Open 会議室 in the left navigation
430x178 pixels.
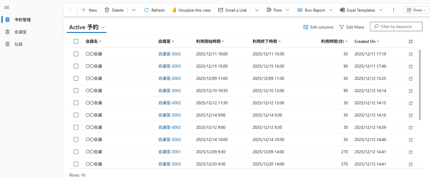[23, 32]
